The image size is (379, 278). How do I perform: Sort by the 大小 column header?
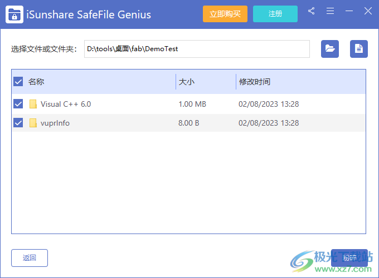[187, 82]
